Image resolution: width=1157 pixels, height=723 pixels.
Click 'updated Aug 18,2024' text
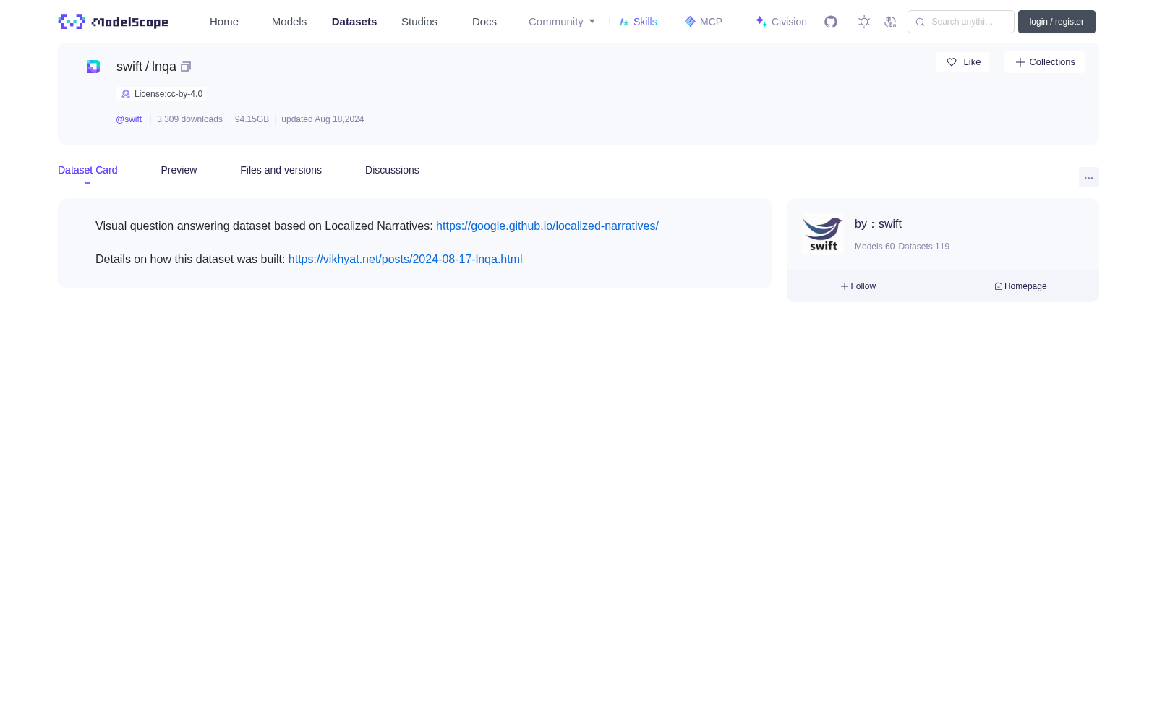coord(323,119)
